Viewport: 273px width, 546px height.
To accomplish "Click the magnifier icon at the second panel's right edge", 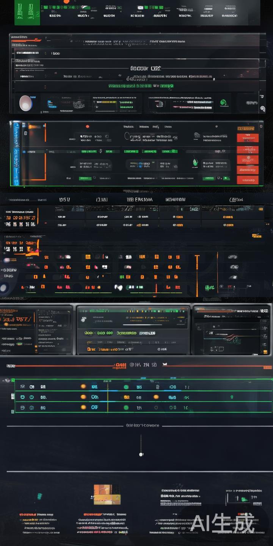I will pos(262,109).
